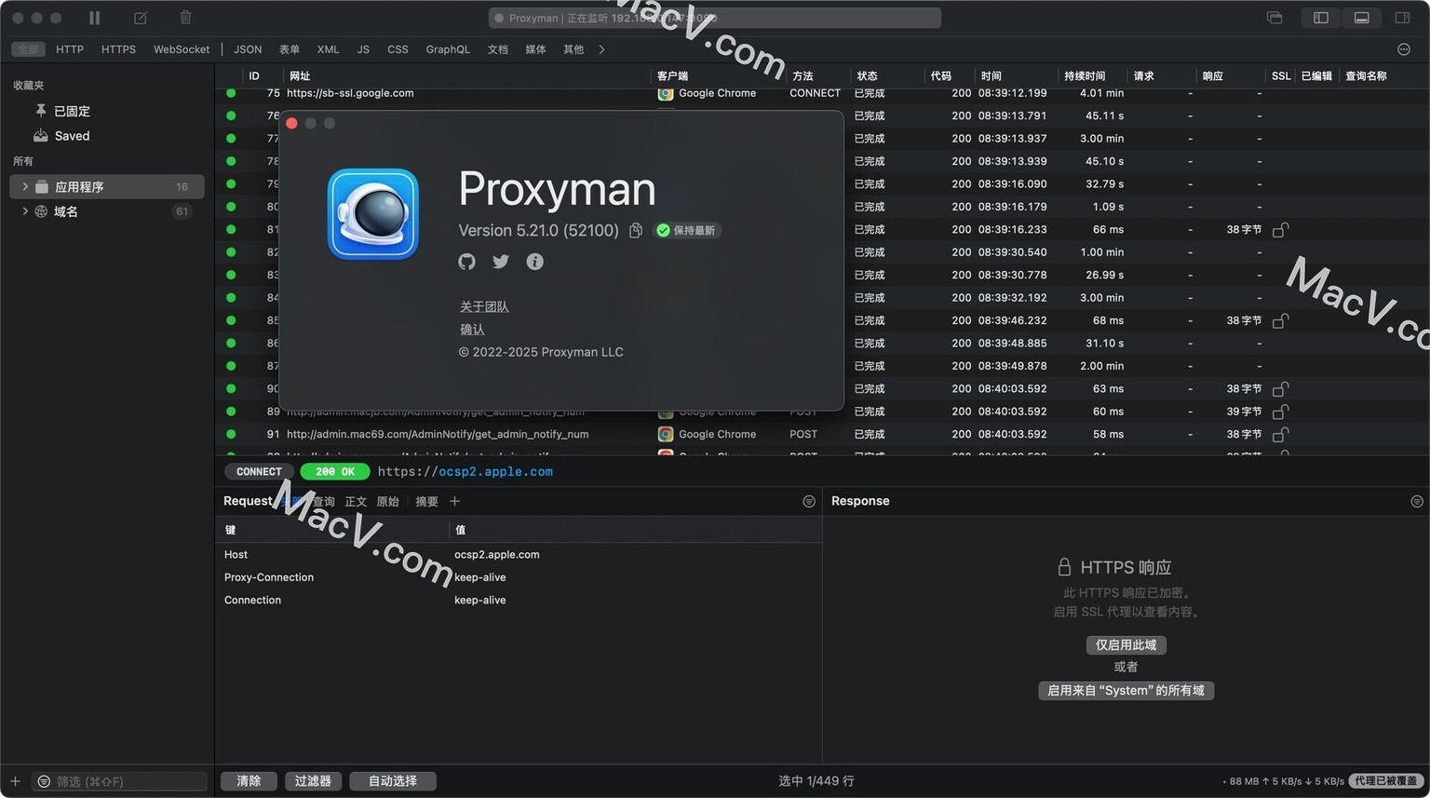The width and height of the screenshot is (1430, 798).
Task: Open the Response panel filter icon
Action: click(x=1417, y=502)
